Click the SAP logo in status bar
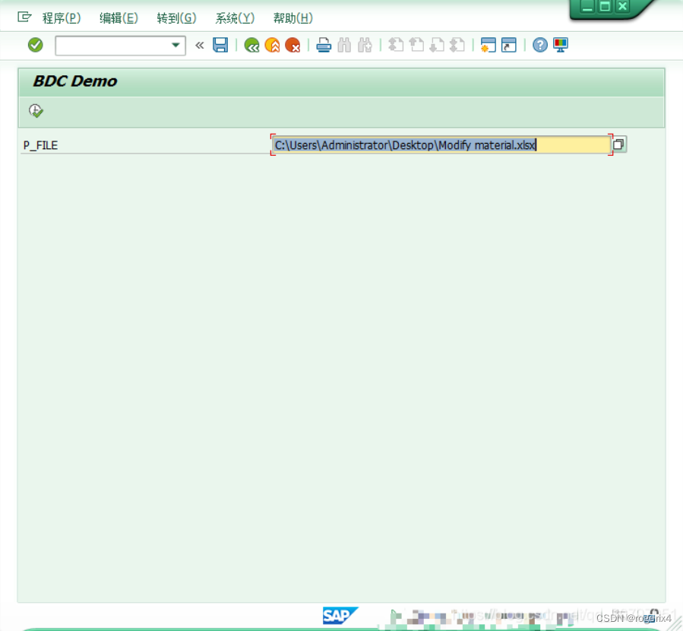The width and height of the screenshot is (683, 631). click(x=340, y=615)
